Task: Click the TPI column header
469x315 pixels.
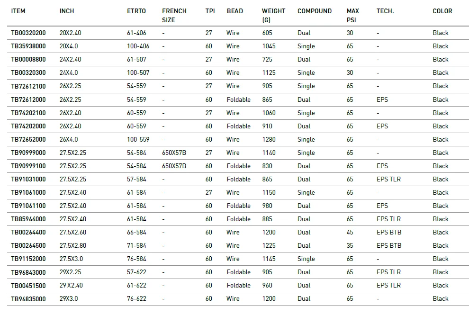Action: (210, 11)
